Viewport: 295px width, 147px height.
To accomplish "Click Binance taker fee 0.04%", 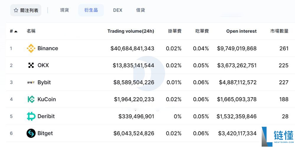I will (x=201, y=49).
